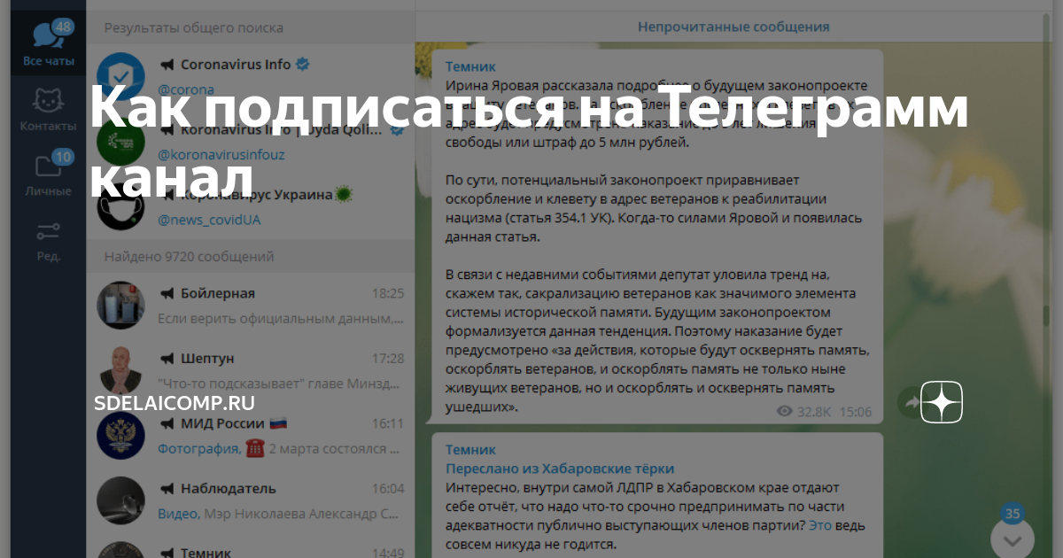This screenshot has width=1063, height=558.
Task: Click the Если верить официальным данным preview
Action: [x=281, y=319]
